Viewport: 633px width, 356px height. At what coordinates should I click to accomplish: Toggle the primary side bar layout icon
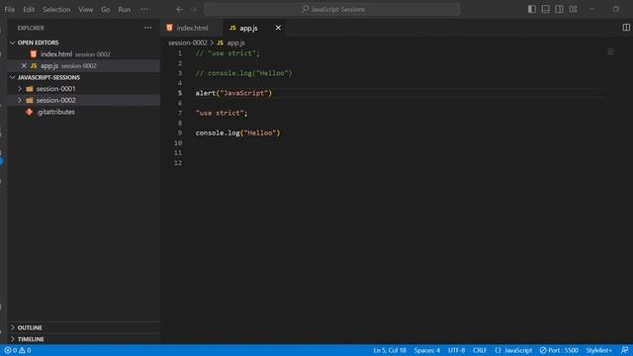pyautogui.click(x=532, y=9)
